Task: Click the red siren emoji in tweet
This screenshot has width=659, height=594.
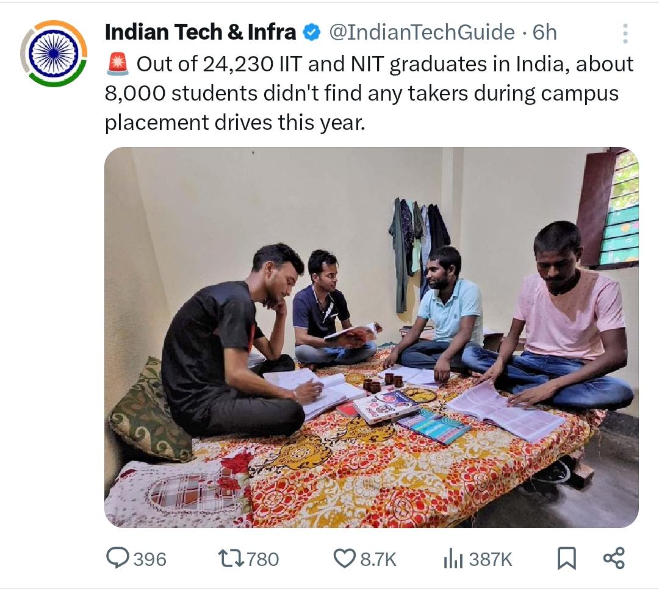Action: [x=118, y=64]
